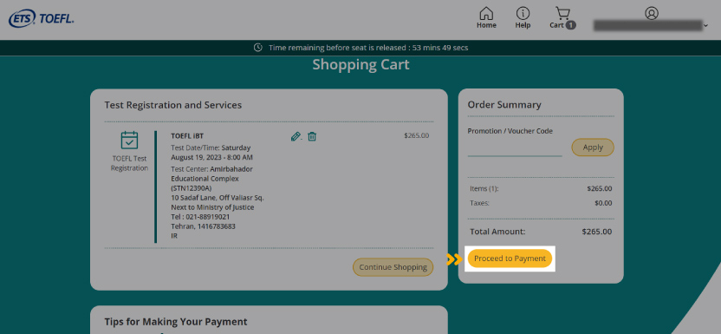This screenshot has width=721, height=334.
Task: Click the test date August 19, 2023 text
Action: (211, 157)
